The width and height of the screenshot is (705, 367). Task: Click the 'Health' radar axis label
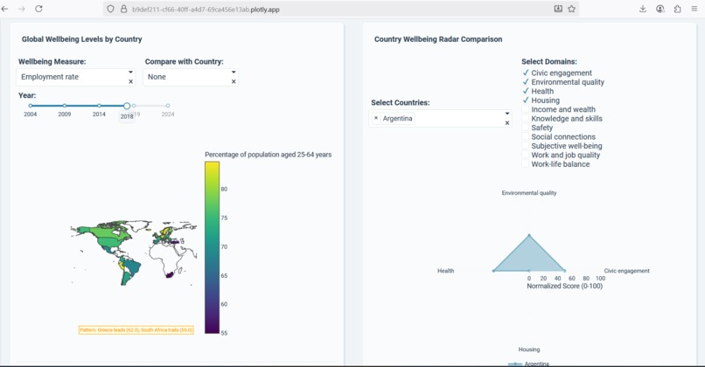(445, 271)
